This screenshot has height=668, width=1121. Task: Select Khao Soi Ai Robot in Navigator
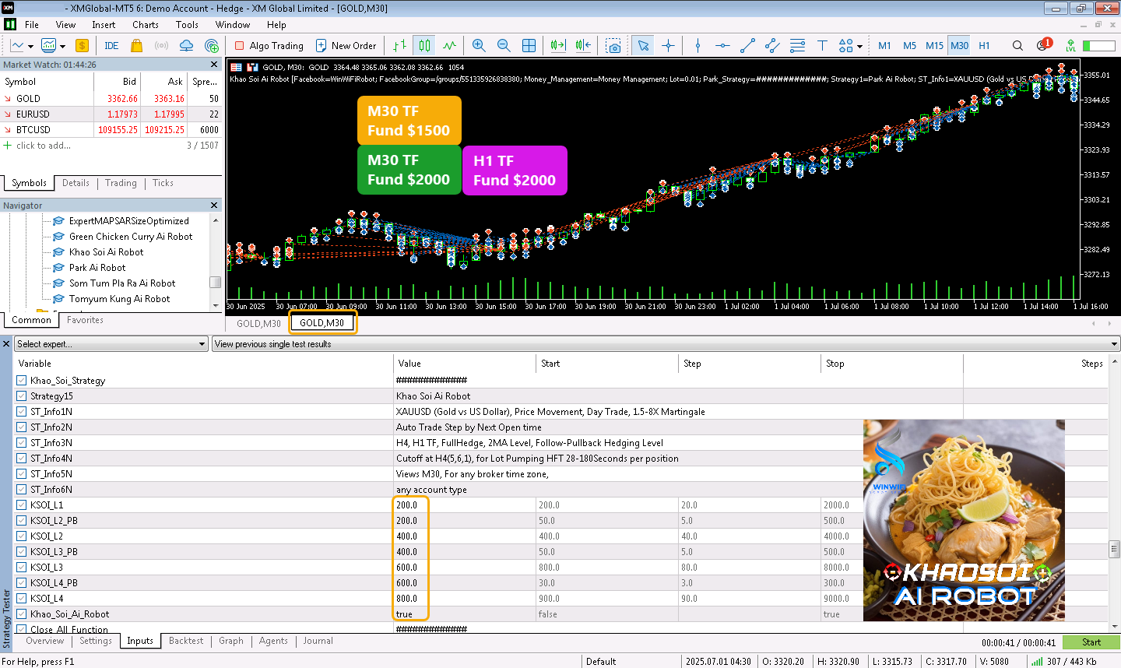106,252
